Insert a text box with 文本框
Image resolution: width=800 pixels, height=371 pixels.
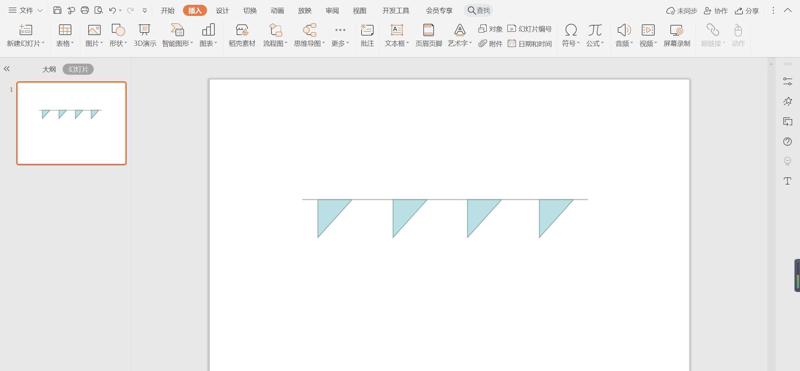pyautogui.click(x=397, y=35)
